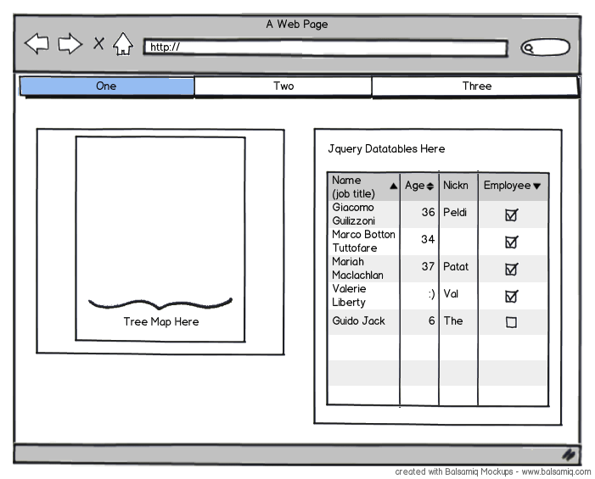Click the browser back arrow

36,43
